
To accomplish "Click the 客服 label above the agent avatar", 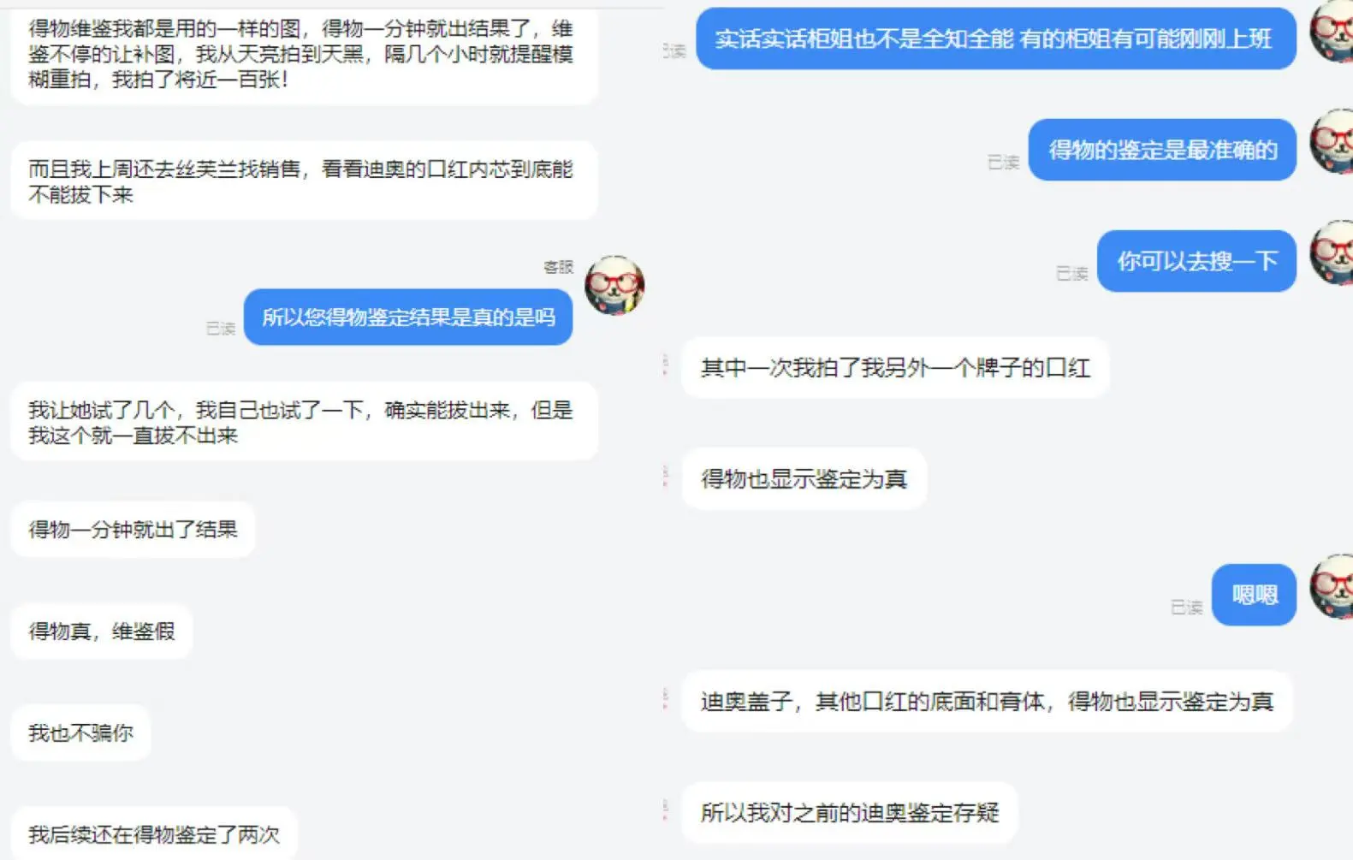I will (x=558, y=268).
